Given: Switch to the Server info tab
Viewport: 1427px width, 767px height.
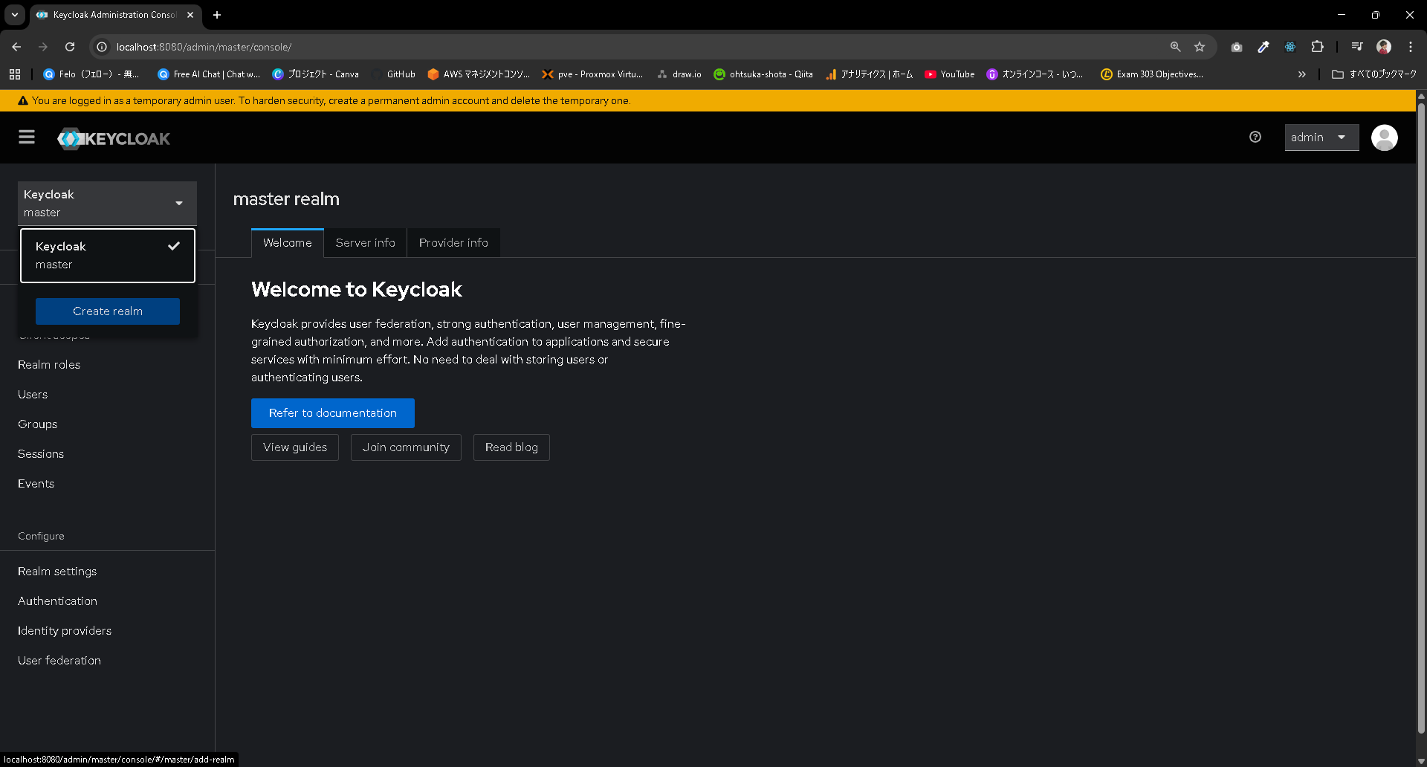Looking at the screenshot, I should pos(366,243).
